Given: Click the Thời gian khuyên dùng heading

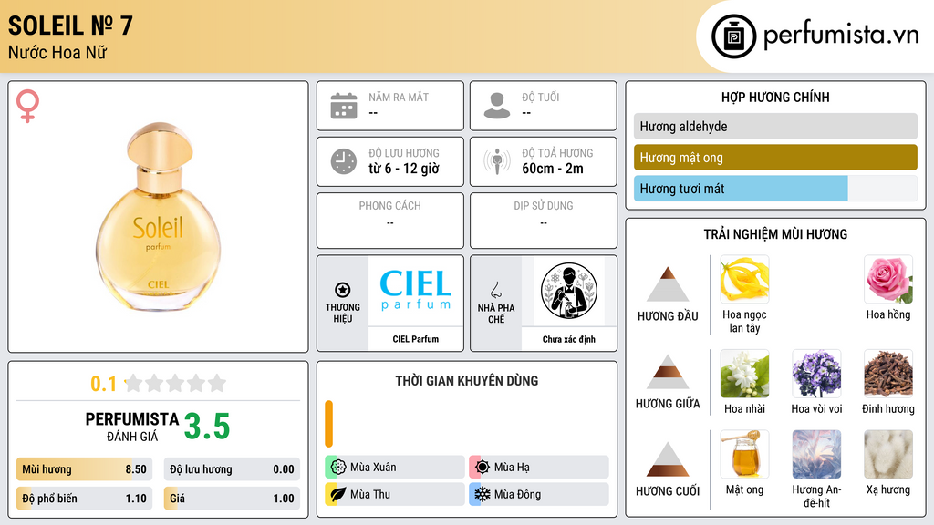Looking at the screenshot, I should coord(467,380).
